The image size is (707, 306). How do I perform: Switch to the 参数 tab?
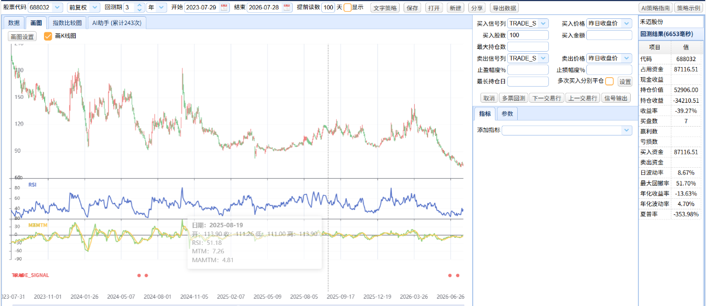507,113
